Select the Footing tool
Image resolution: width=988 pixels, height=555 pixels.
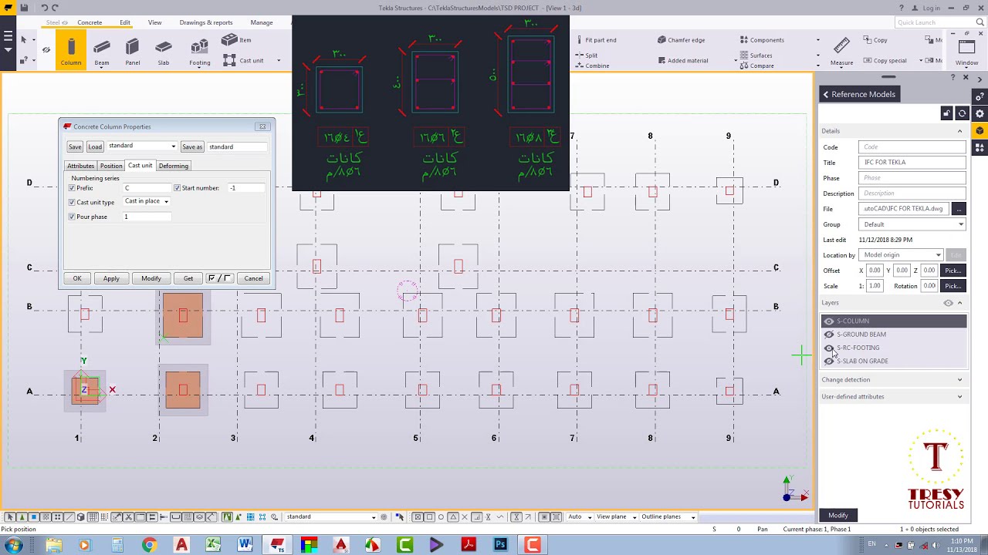199,52
